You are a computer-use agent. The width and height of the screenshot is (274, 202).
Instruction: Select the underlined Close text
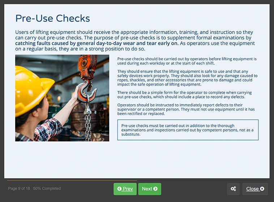pyautogui.click(x=252, y=189)
